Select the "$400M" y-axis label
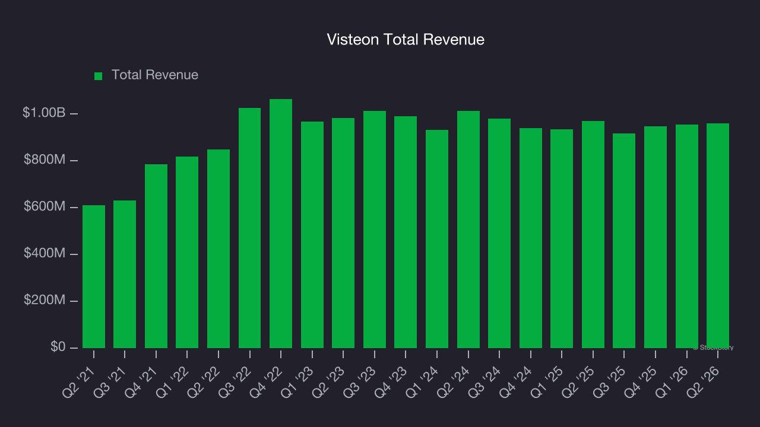The height and width of the screenshot is (427, 760). [44, 254]
